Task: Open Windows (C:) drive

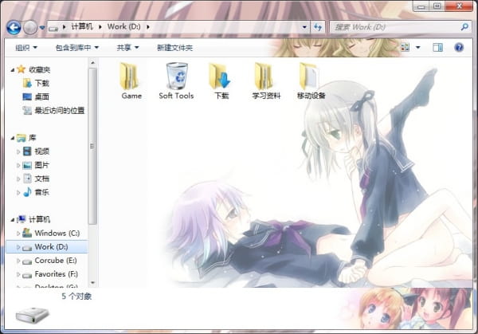Action: [x=57, y=234]
